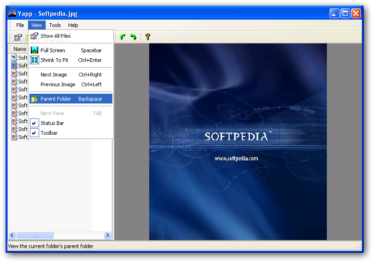Screen dimensions: 373x262
Task: Toggle the Status Bar checkmark option
Action: pos(71,123)
